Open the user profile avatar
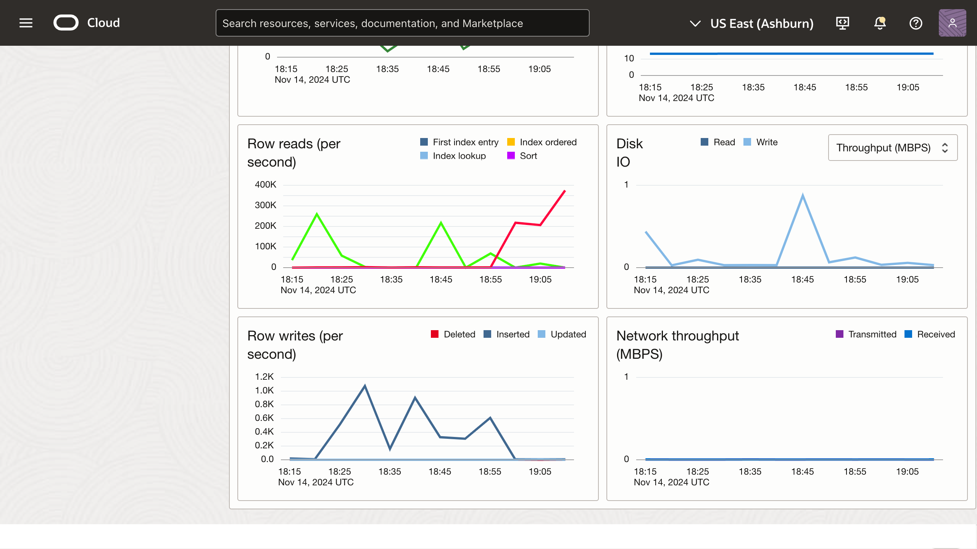Screen dimensions: 977x549 click(952, 23)
